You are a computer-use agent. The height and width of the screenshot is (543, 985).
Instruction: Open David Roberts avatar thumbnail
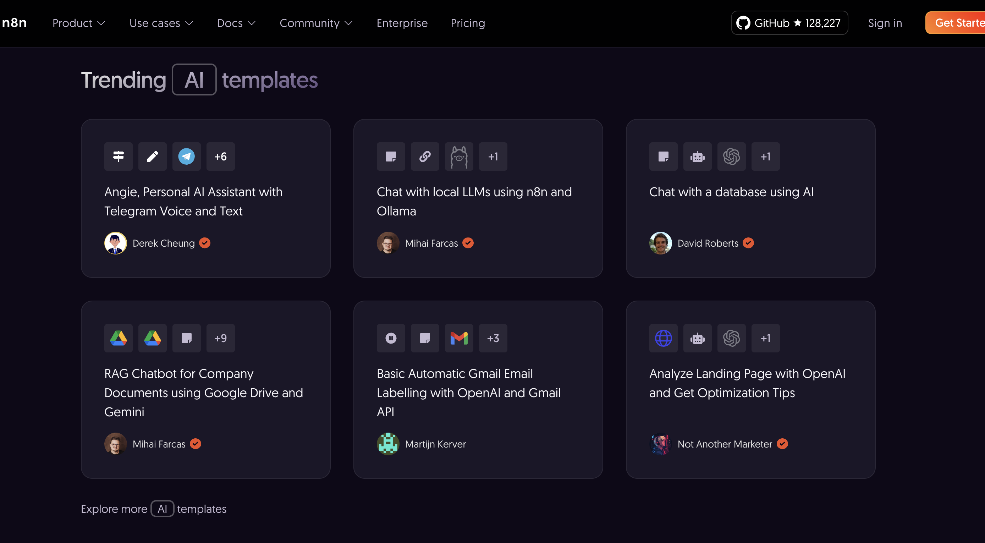click(660, 243)
